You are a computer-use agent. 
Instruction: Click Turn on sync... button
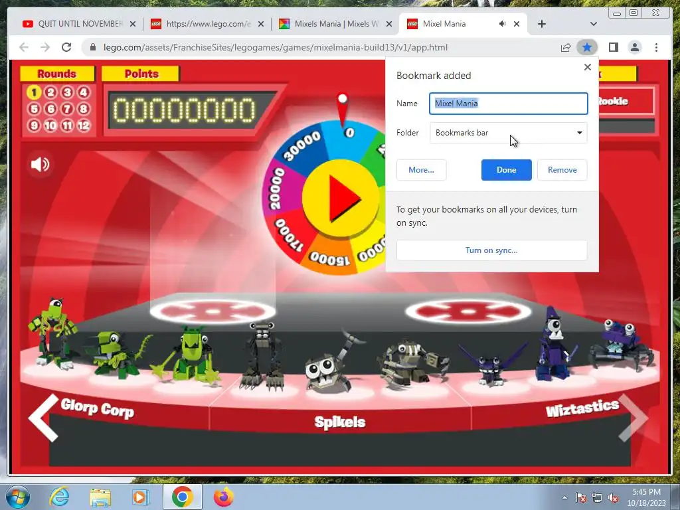pyautogui.click(x=491, y=250)
